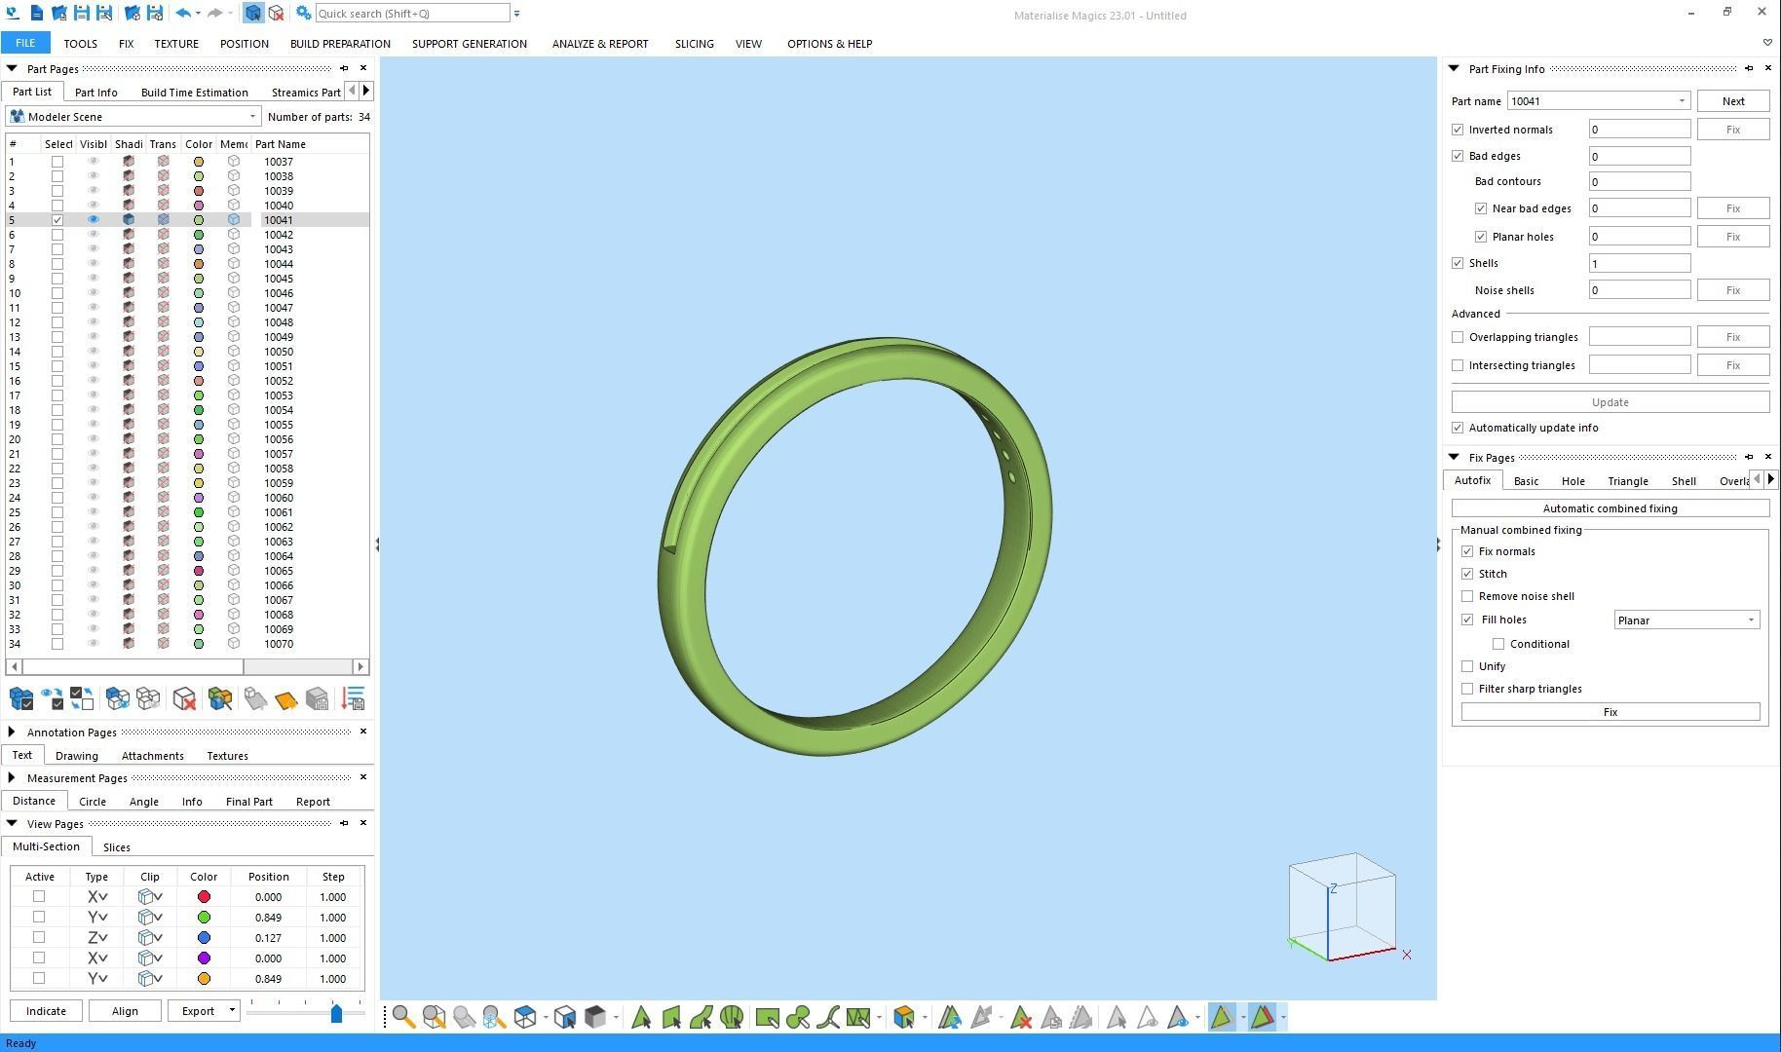Uncheck the select box for part 10041
Viewport: 1781px width, 1052px height.
[x=57, y=220]
